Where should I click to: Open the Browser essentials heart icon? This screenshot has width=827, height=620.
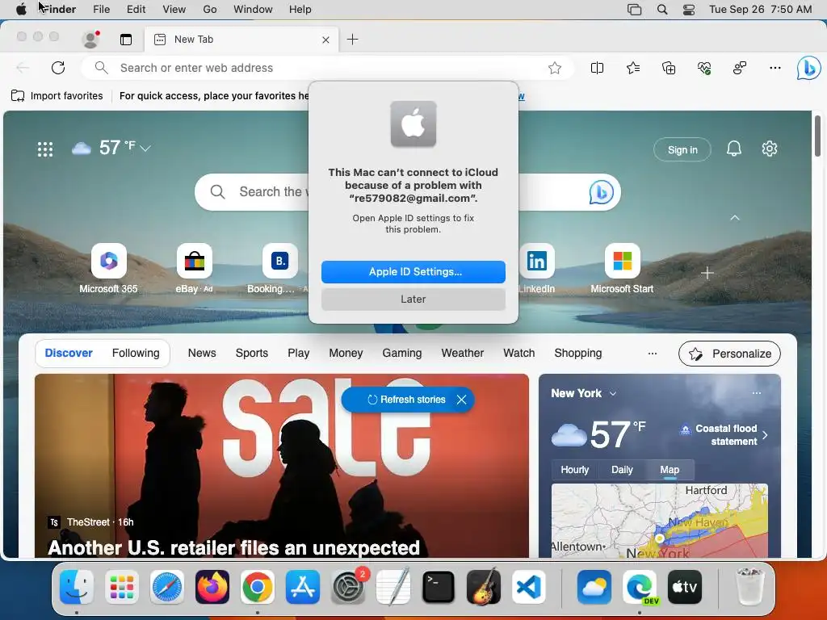pos(704,68)
